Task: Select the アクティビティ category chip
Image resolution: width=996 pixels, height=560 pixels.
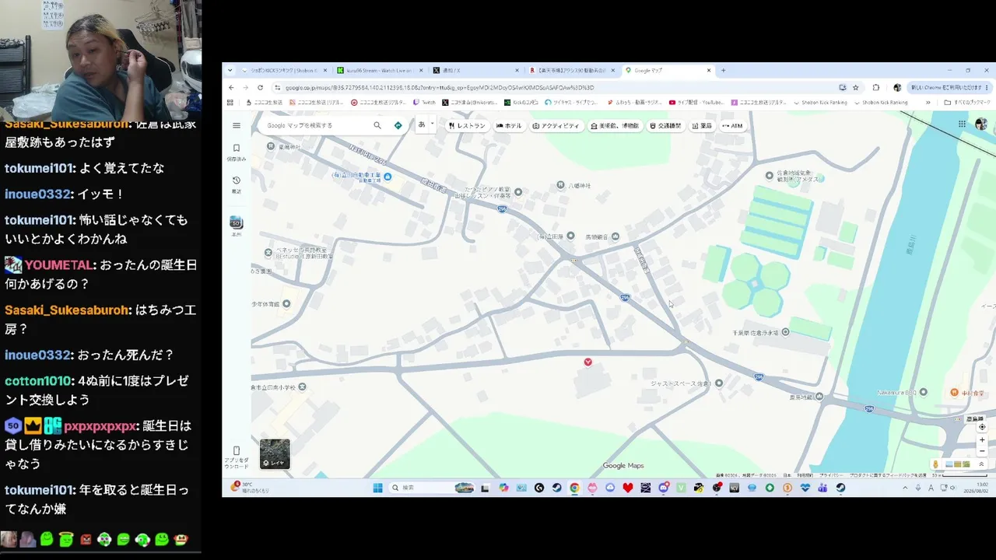Action: coord(556,126)
